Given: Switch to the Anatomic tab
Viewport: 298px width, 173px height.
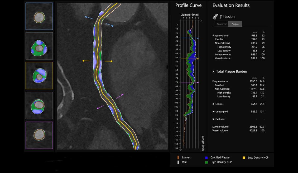Looking at the screenshot, I should [221, 24].
